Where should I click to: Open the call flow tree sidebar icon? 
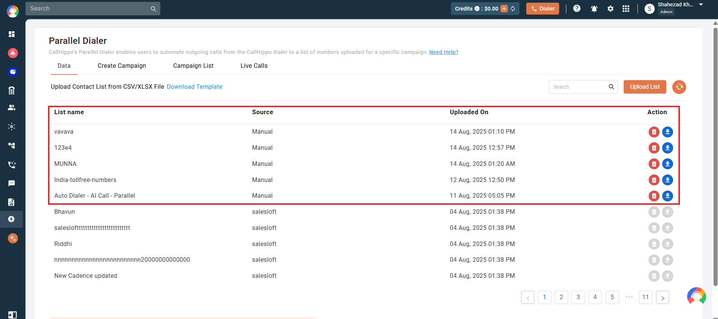[x=12, y=146]
